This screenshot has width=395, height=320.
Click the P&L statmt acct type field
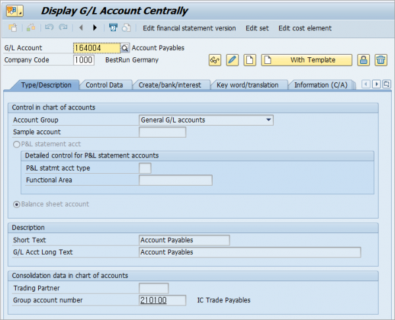145,168
